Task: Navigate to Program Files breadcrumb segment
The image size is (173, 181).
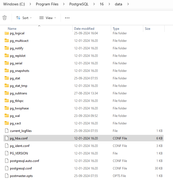Action: pos(47,4)
